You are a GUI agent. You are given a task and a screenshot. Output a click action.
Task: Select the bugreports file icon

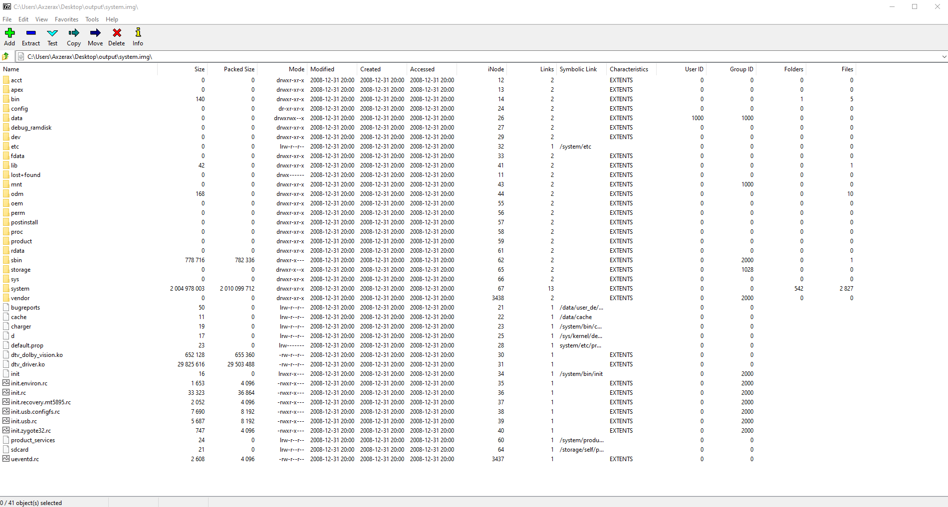tap(6, 307)
